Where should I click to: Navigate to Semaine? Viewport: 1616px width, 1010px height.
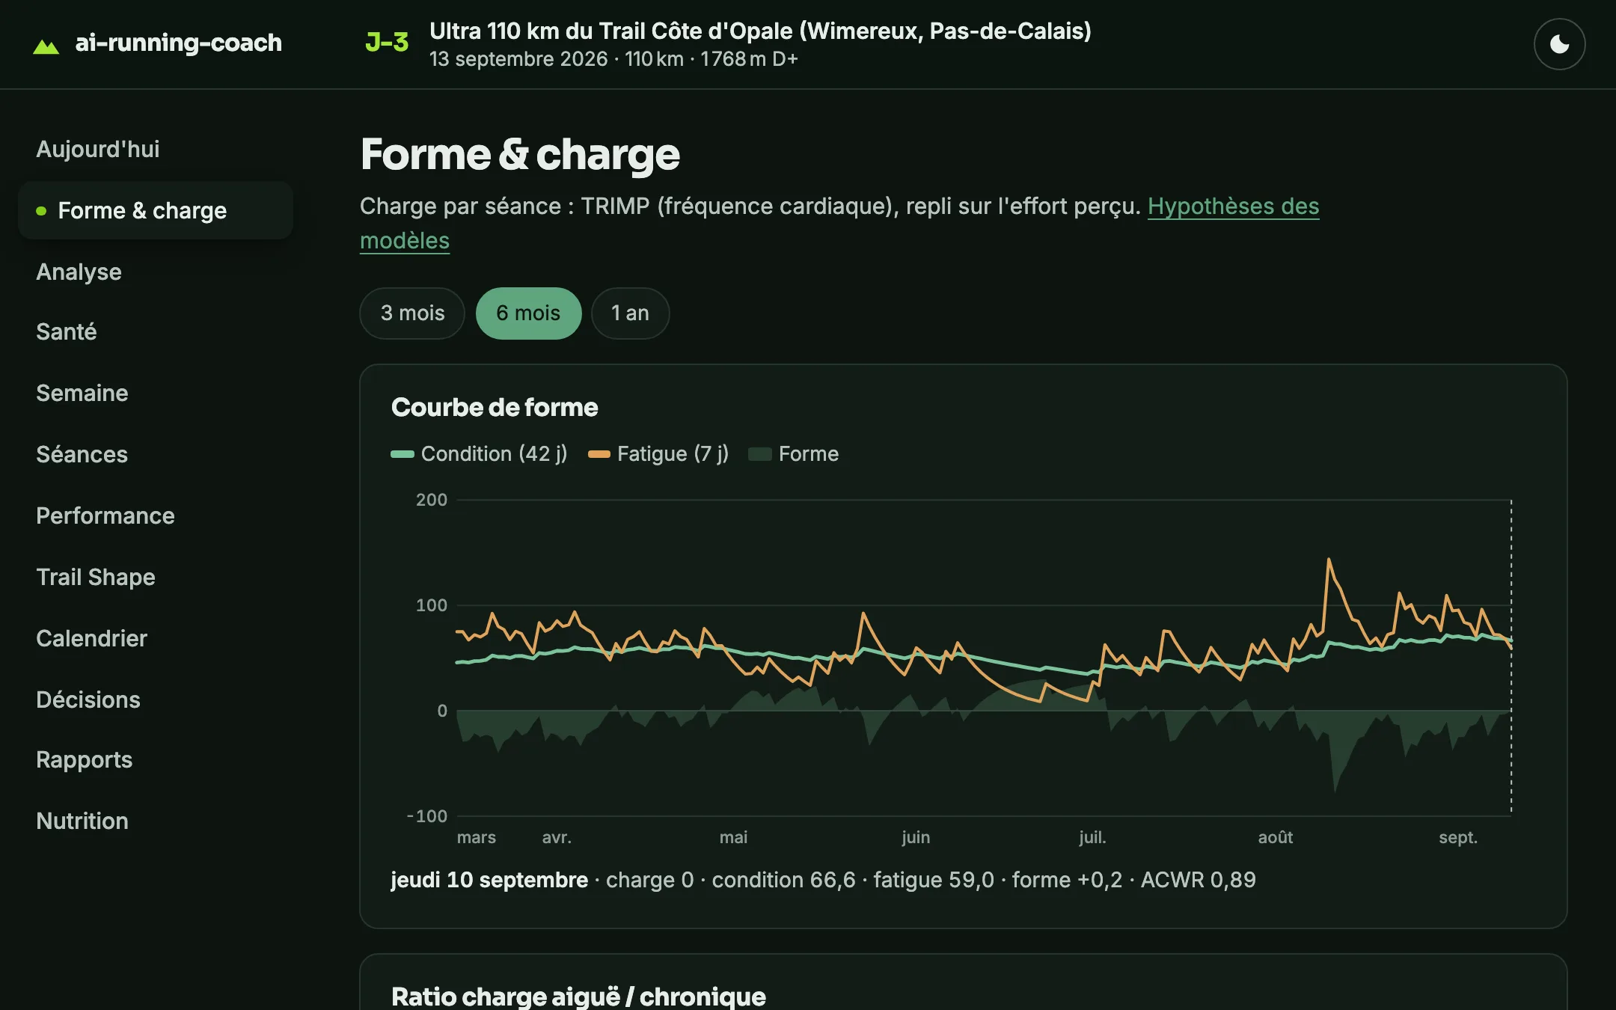[x=82, y=393]
